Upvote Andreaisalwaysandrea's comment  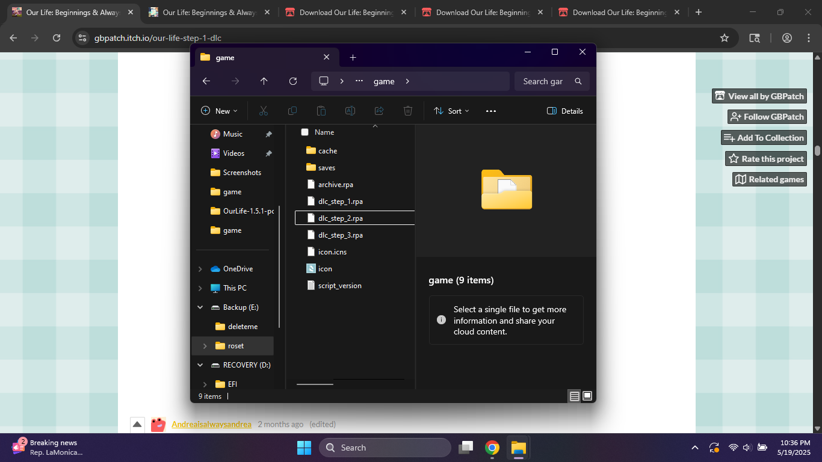pyautogui.click(x=137, y=424)
